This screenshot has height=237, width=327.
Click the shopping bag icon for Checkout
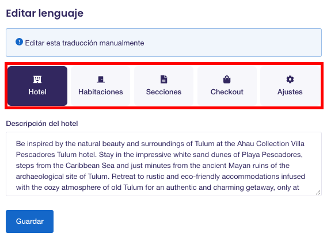click(x=227, y=79)
